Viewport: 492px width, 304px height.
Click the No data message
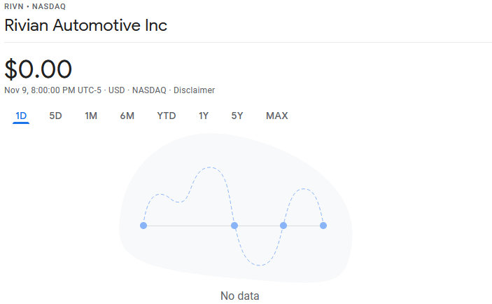click(239, 296)
